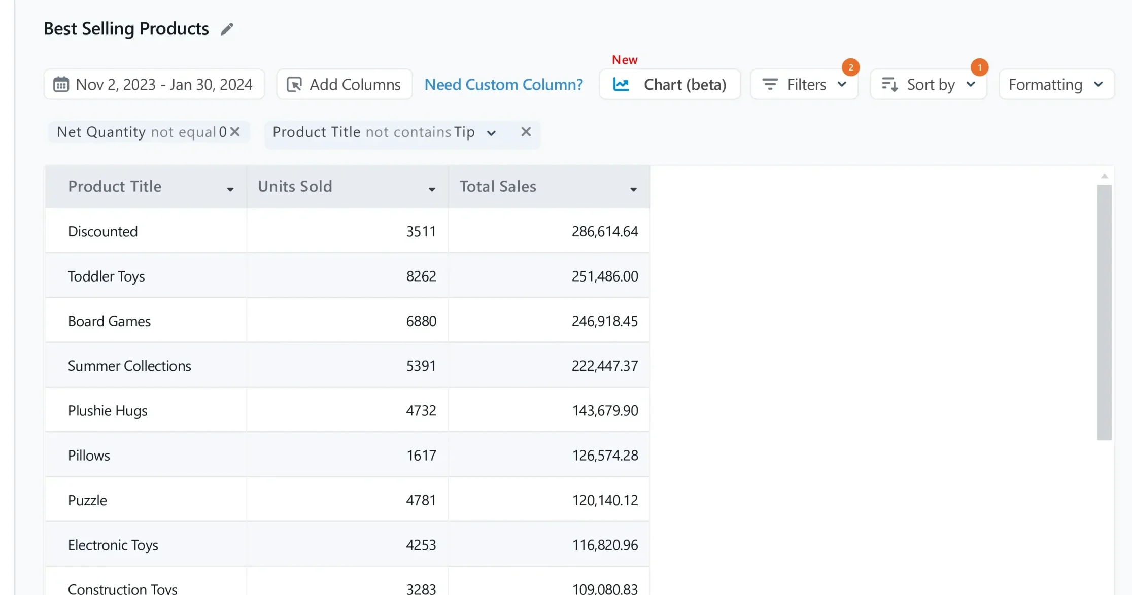The height and width of the screenshot is (595, 1132).
Task: Open Product Title column header menu
Action: 230,189
